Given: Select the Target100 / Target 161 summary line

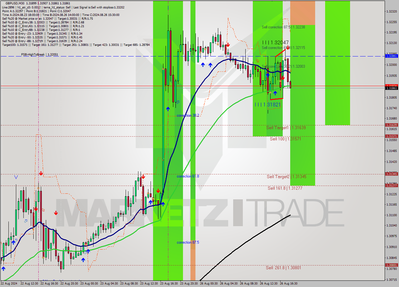Looking at the screenshot, I should [76, 45].
